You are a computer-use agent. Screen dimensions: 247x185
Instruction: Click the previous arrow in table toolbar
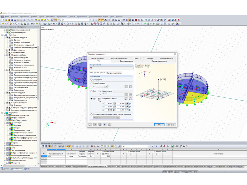[153, 146]
